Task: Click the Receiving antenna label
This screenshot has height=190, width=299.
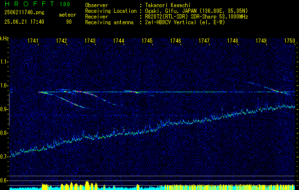Action: point(109,22)
